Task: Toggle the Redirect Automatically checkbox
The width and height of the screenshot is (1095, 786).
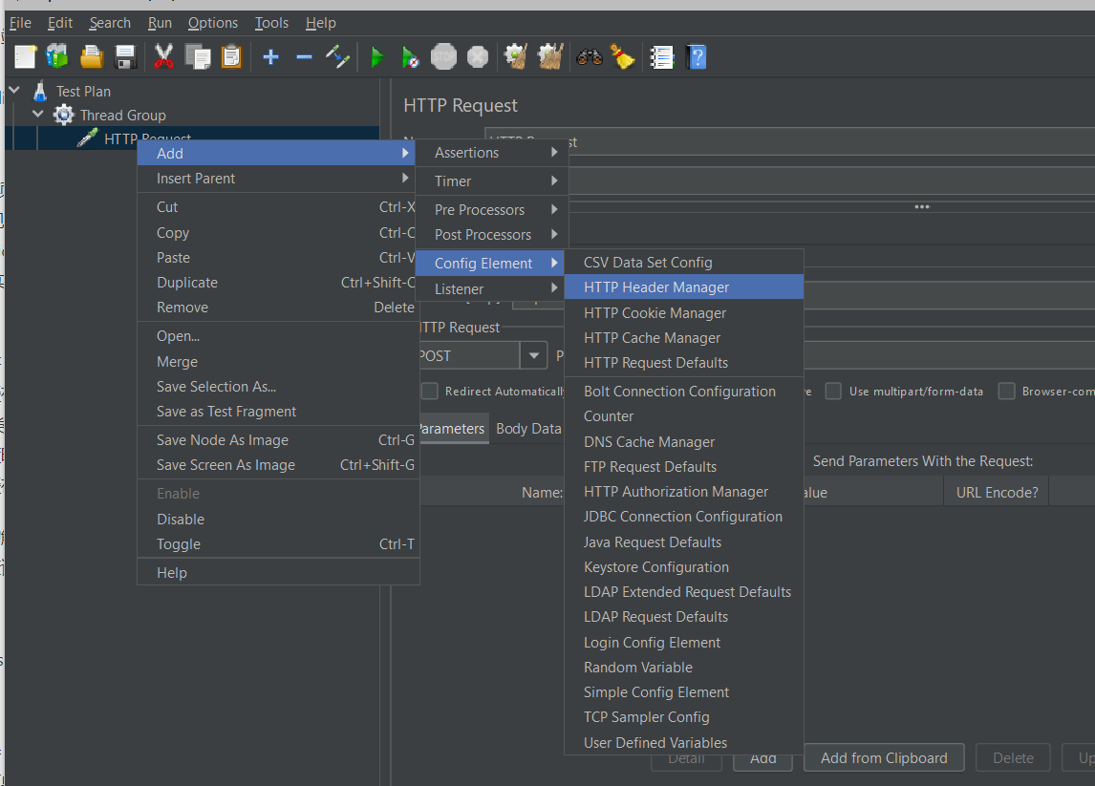Action: (x=429, y=391)
